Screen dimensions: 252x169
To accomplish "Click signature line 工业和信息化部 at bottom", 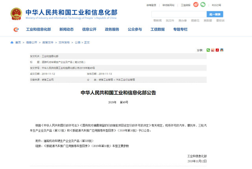I will (197, 156).
